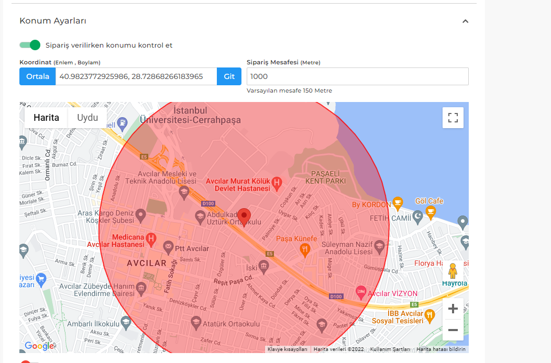This screenshot has width=551, height=363.
Task: Click the Google logo on map
Action: (39, 346)
